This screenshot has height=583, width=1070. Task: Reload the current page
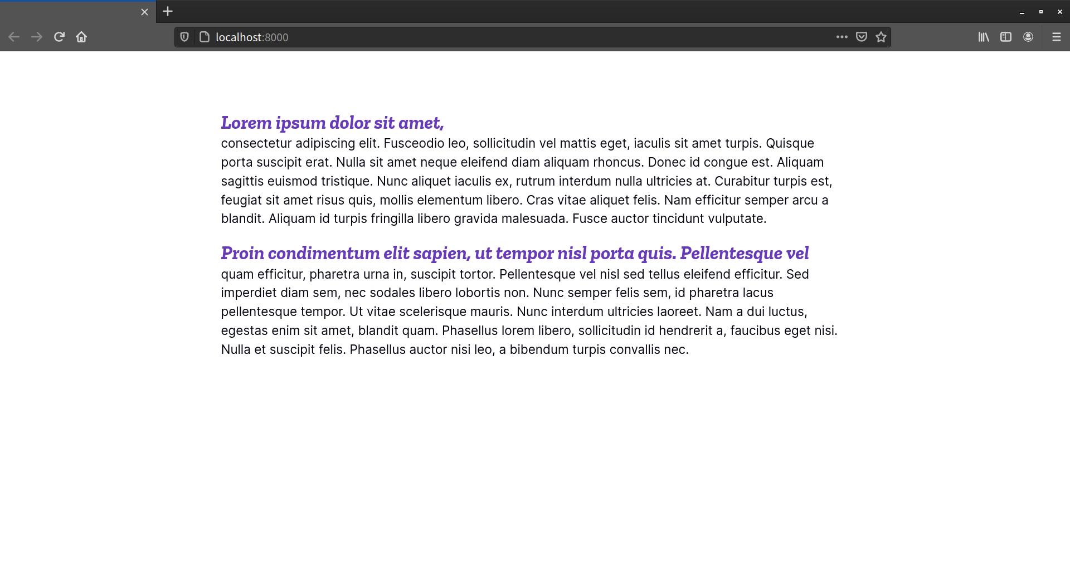[59, 37]
